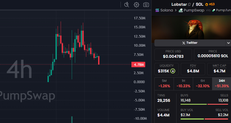Image resolution: width=231 pixels, height=123 pixels.
Task: Click the red sells ratio bar
Action: pos(218,104)
